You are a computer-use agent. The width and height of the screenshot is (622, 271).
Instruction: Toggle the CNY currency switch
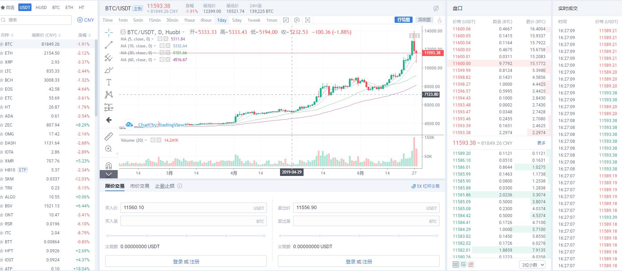85,20
